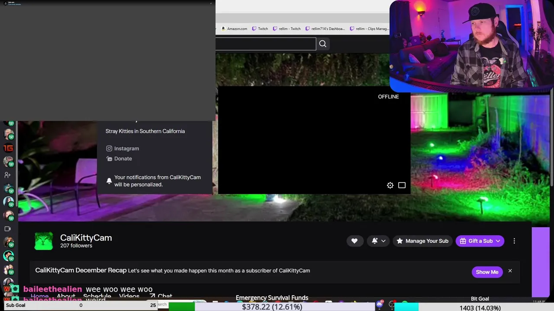Open the Gift a Sub dropdown
The image size is (554, 311).
(x=480, y=241)
